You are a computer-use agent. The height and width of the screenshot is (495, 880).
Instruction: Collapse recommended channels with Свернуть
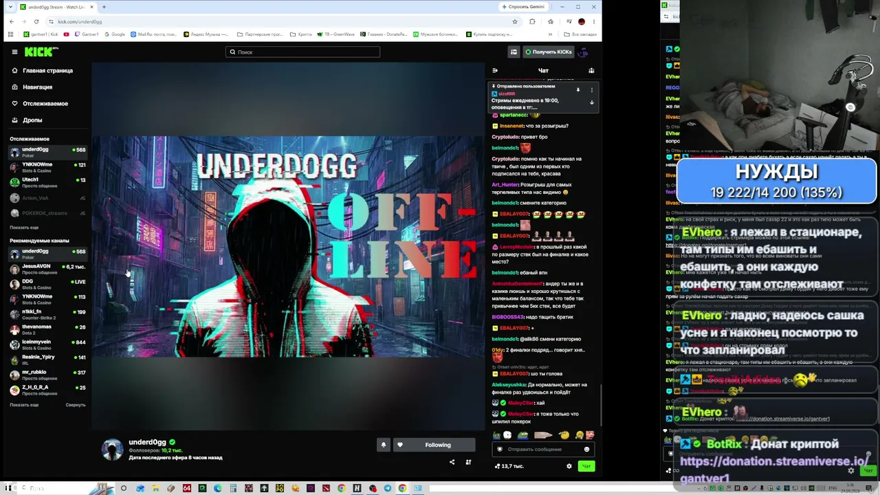coord(76,405)
